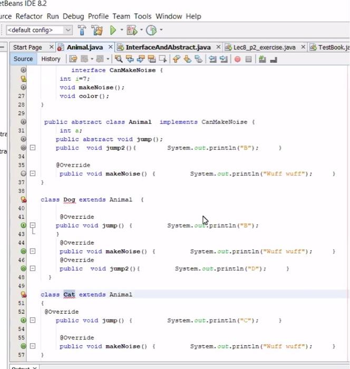Click the Clean and Build Project icon
This screenshot has width=350, height=369.
pyautogui.click(x=97, y=30)
